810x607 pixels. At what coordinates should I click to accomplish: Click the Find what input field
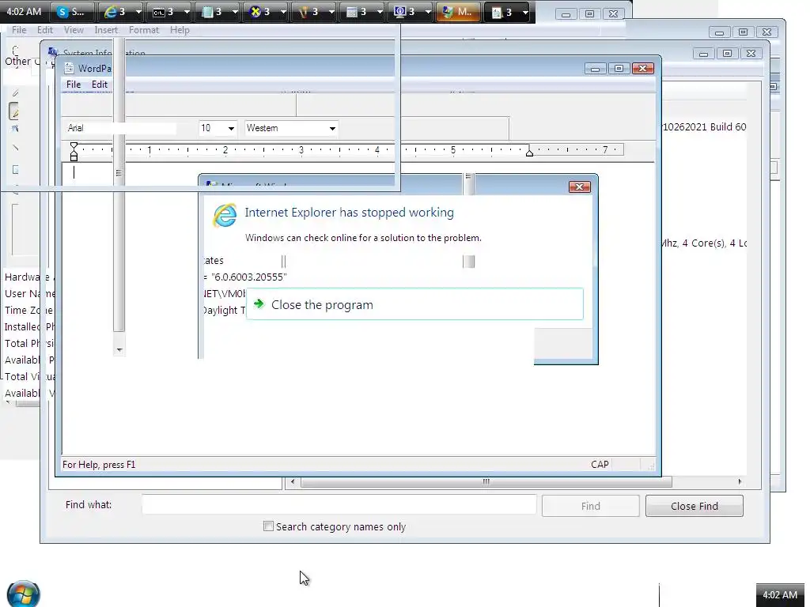tap(339, 504)
